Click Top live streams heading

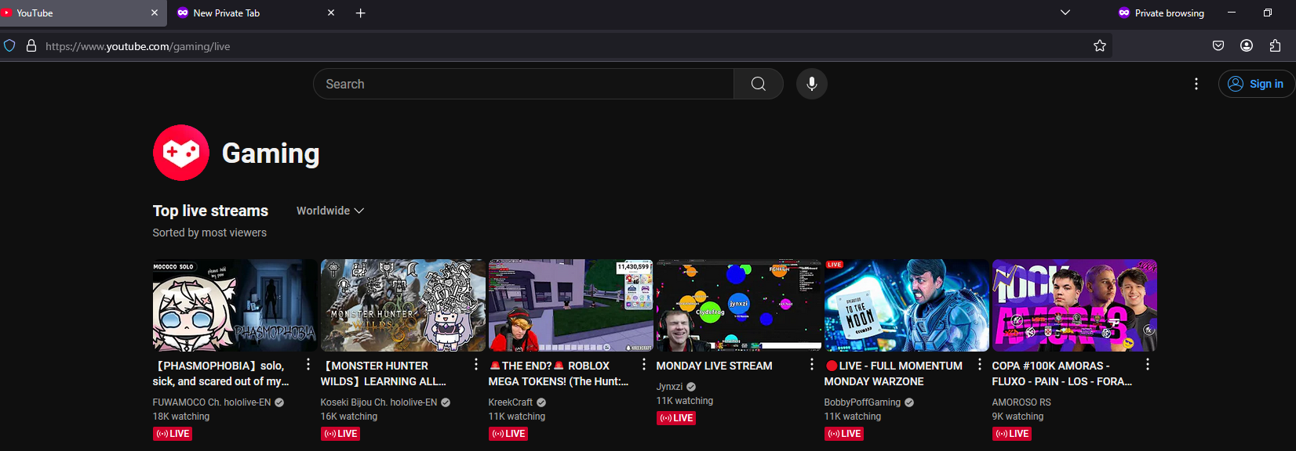[210, 211]
